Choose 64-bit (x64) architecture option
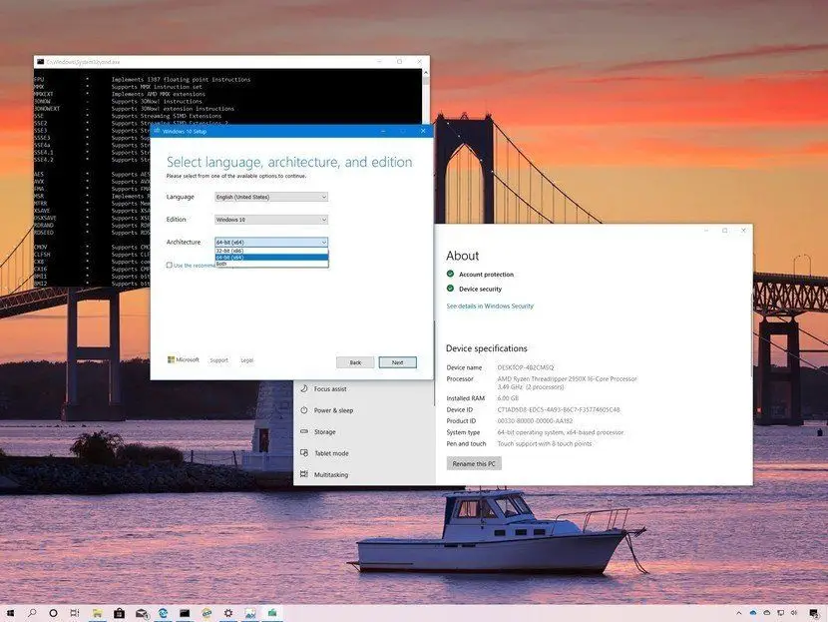The height and width of the screenshot is (622, 828). [271, 258]
